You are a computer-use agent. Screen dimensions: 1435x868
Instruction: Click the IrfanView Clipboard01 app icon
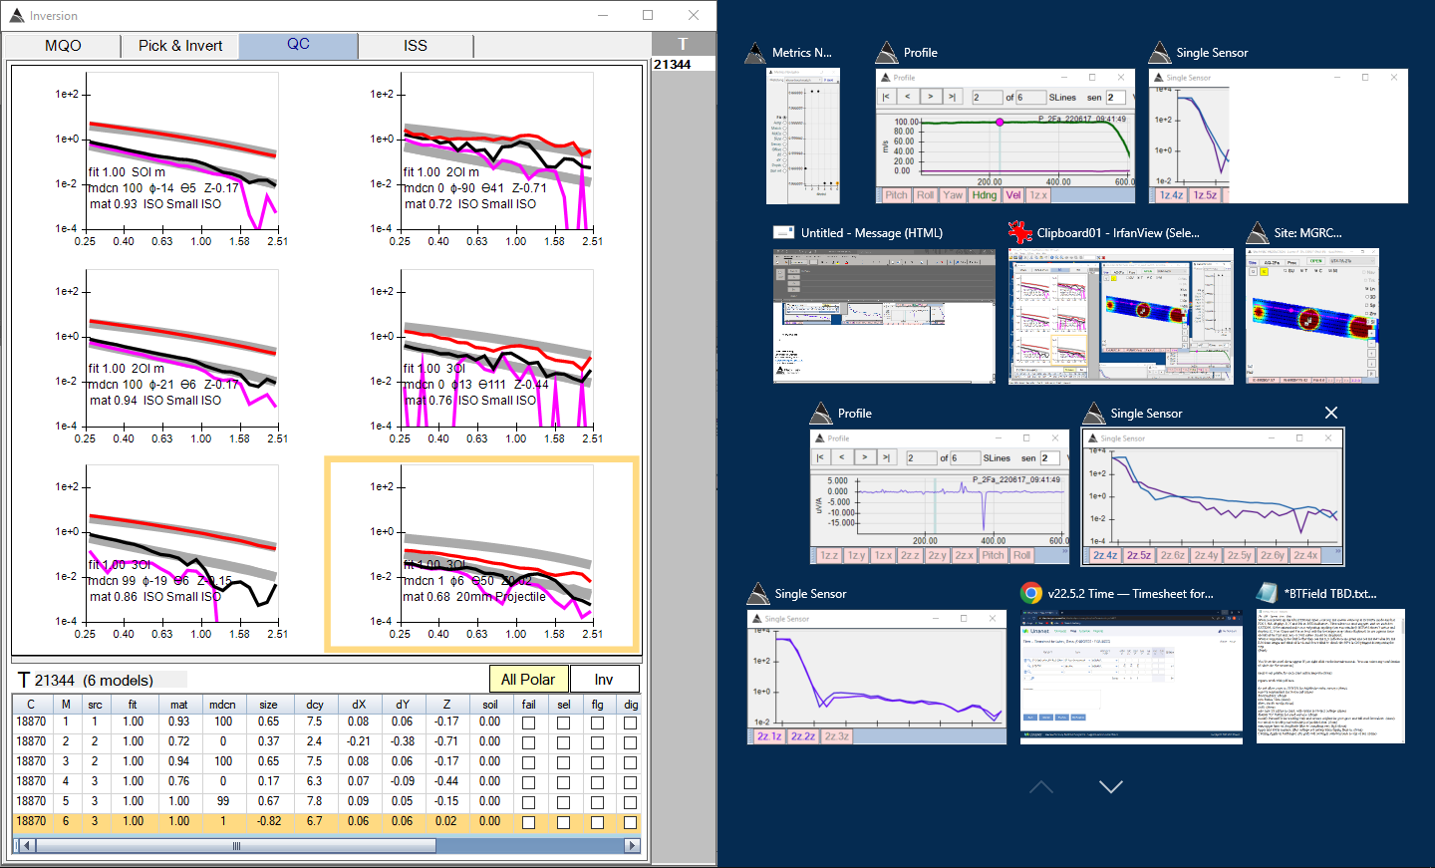coord(1020,232)
